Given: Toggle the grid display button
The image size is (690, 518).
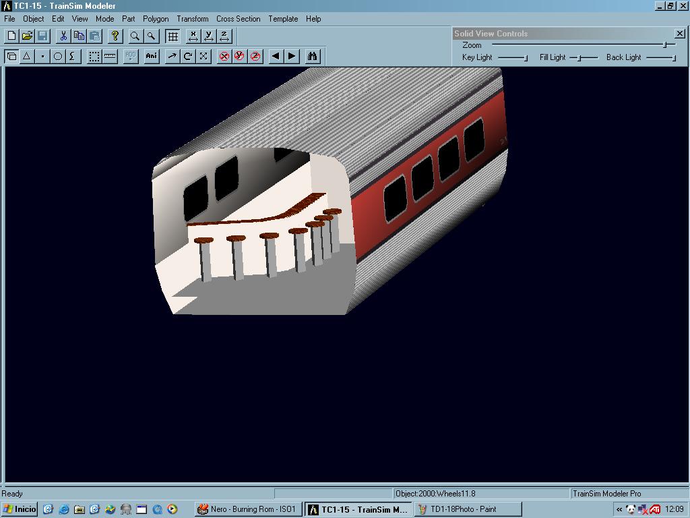Looking at the screenshot, I should point(173,36).
